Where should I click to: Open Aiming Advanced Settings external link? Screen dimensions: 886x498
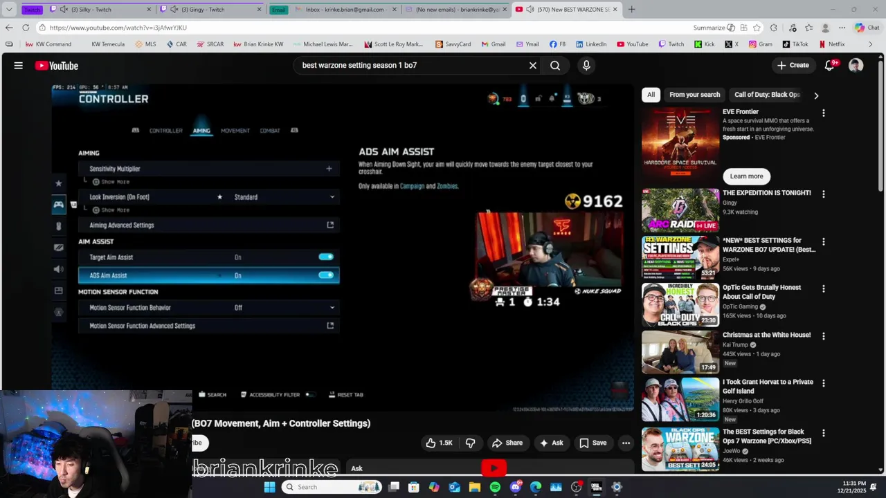(x=330, y=225)
